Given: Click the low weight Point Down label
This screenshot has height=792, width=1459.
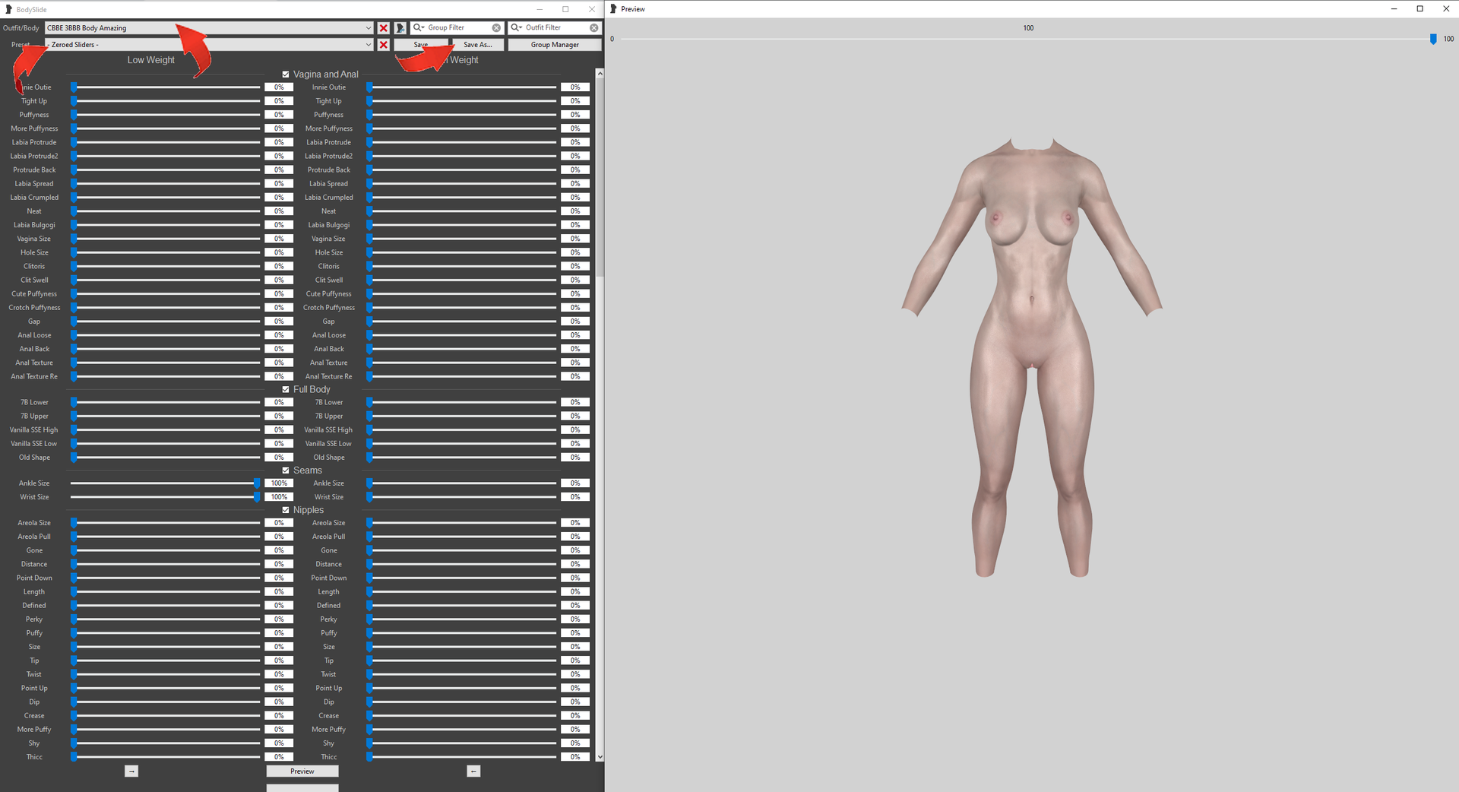Looking at the screenshot, I should tap(34, 578).
